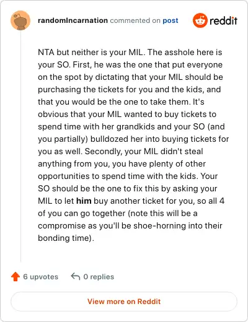Follow the blue "post" link
The width and height of the screenshot is (248, 322).
170,20
